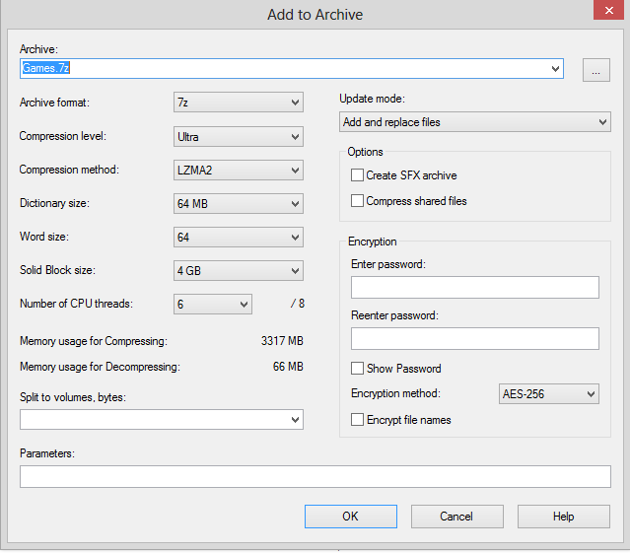Expand the Archive name history dropdown arrow

coord(555,68)
